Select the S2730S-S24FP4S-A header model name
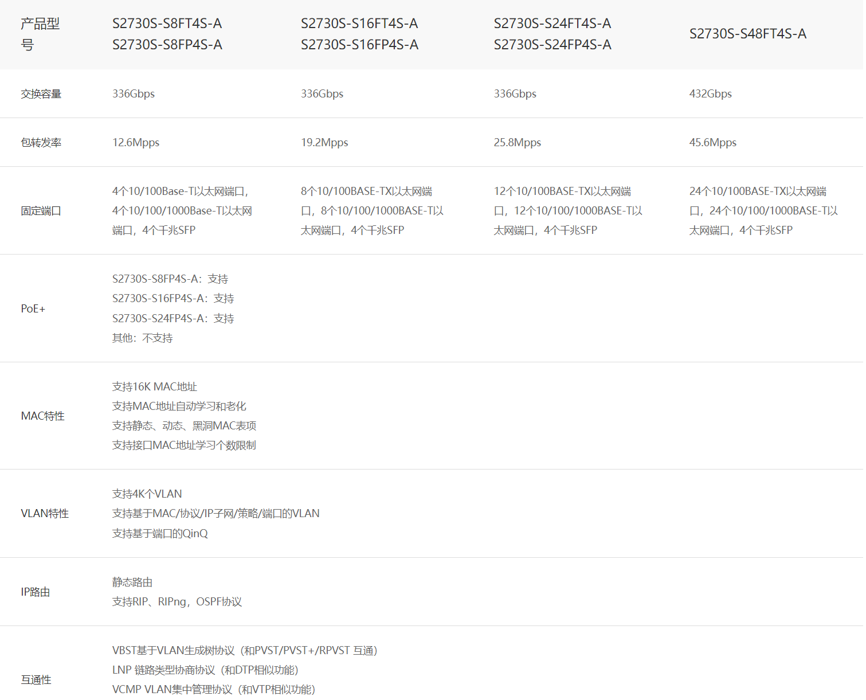The height and width of the screenshot is (700, 866). (552, 45)
